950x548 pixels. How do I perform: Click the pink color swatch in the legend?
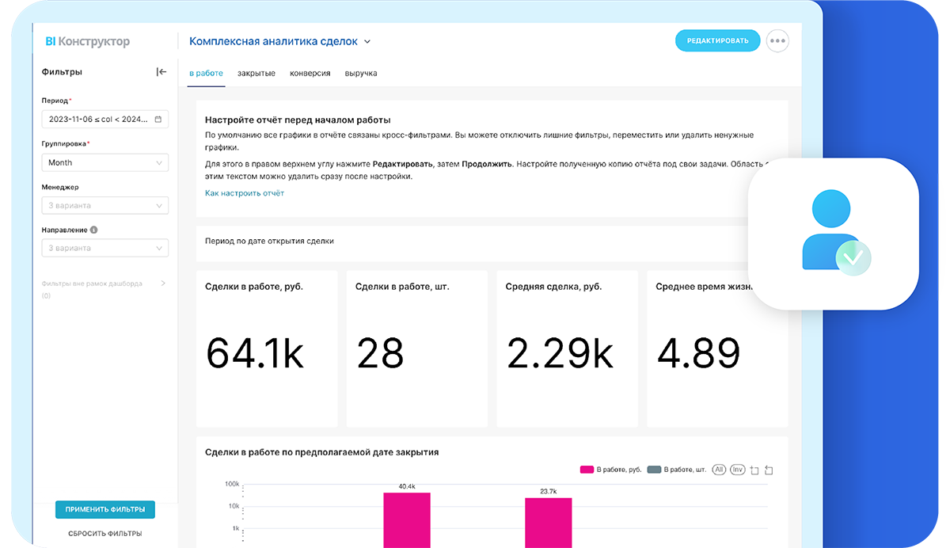pos(587,469)
